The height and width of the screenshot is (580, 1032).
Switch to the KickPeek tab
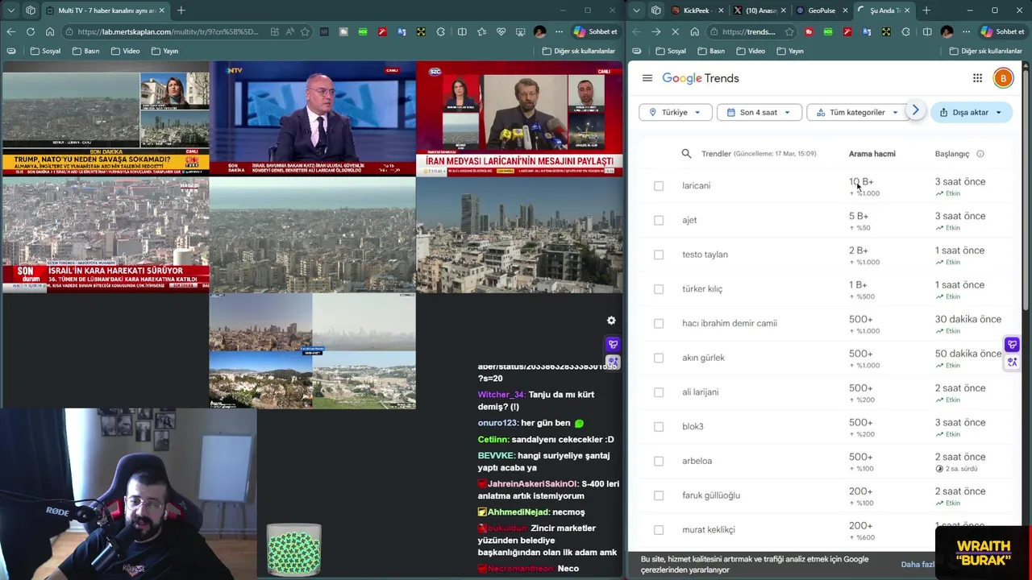(x=696, y=10)
